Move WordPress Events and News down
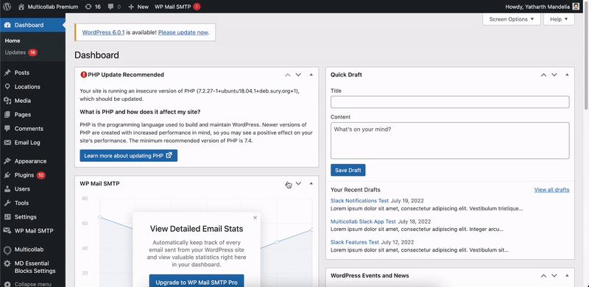 (x=554, y=276)
